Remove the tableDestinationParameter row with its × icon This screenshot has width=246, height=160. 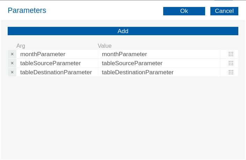click(x=12, y=72)
